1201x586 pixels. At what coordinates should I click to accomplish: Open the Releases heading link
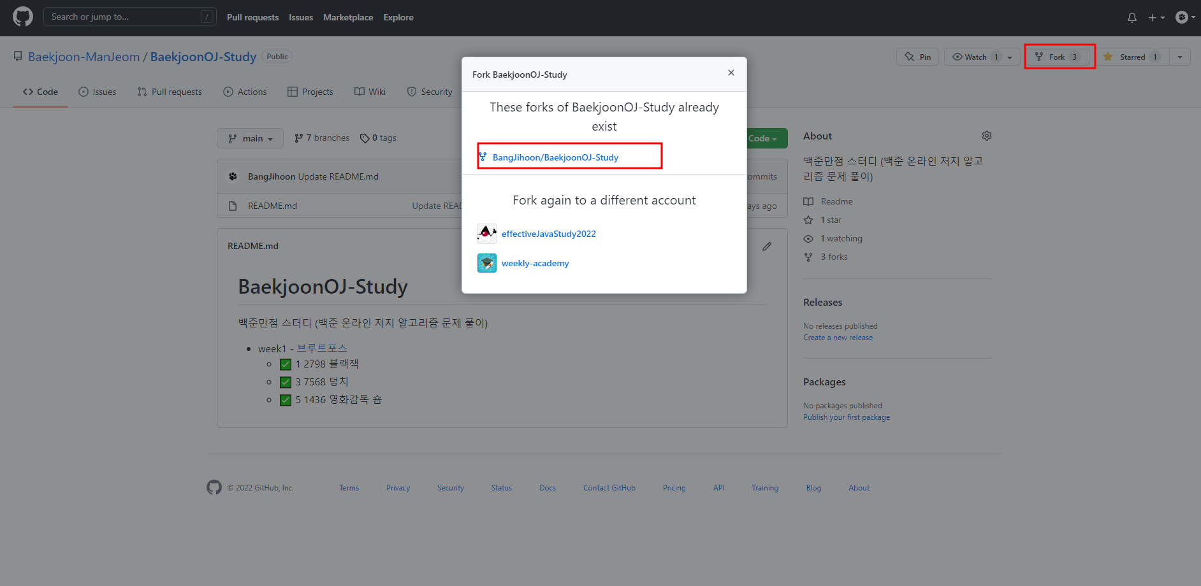pos(822,303)
